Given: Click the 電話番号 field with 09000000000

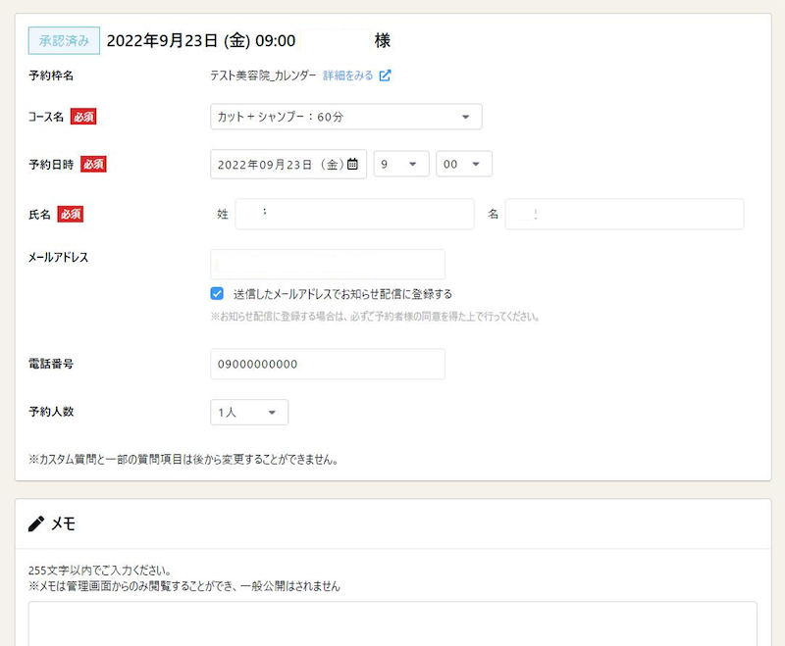Looking at the screenshot, I should click(327, 364).
